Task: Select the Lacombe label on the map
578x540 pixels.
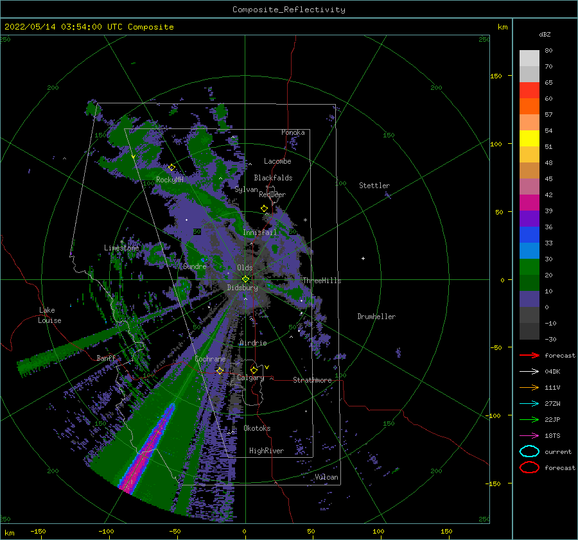Action: [x=277, y=161]
